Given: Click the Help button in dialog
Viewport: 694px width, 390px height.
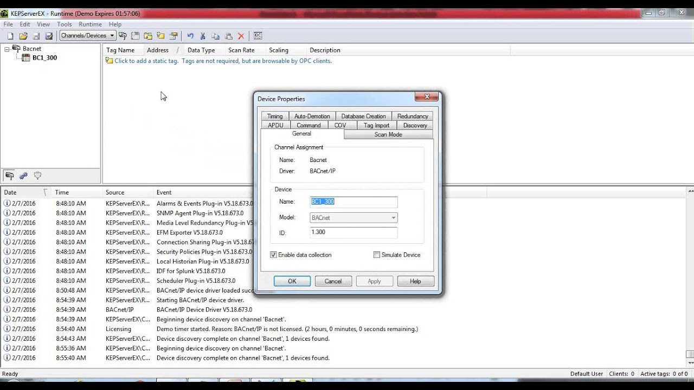Looking at the screenshot, I should (x=415, y=281).
